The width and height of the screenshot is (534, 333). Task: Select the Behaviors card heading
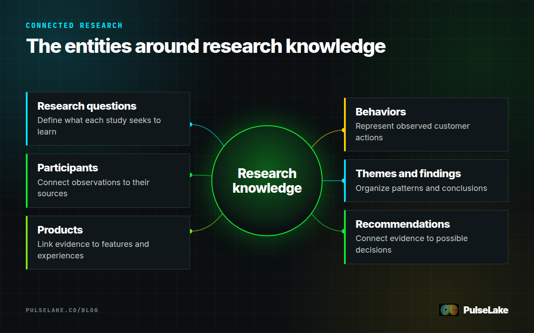click(381, 112)
